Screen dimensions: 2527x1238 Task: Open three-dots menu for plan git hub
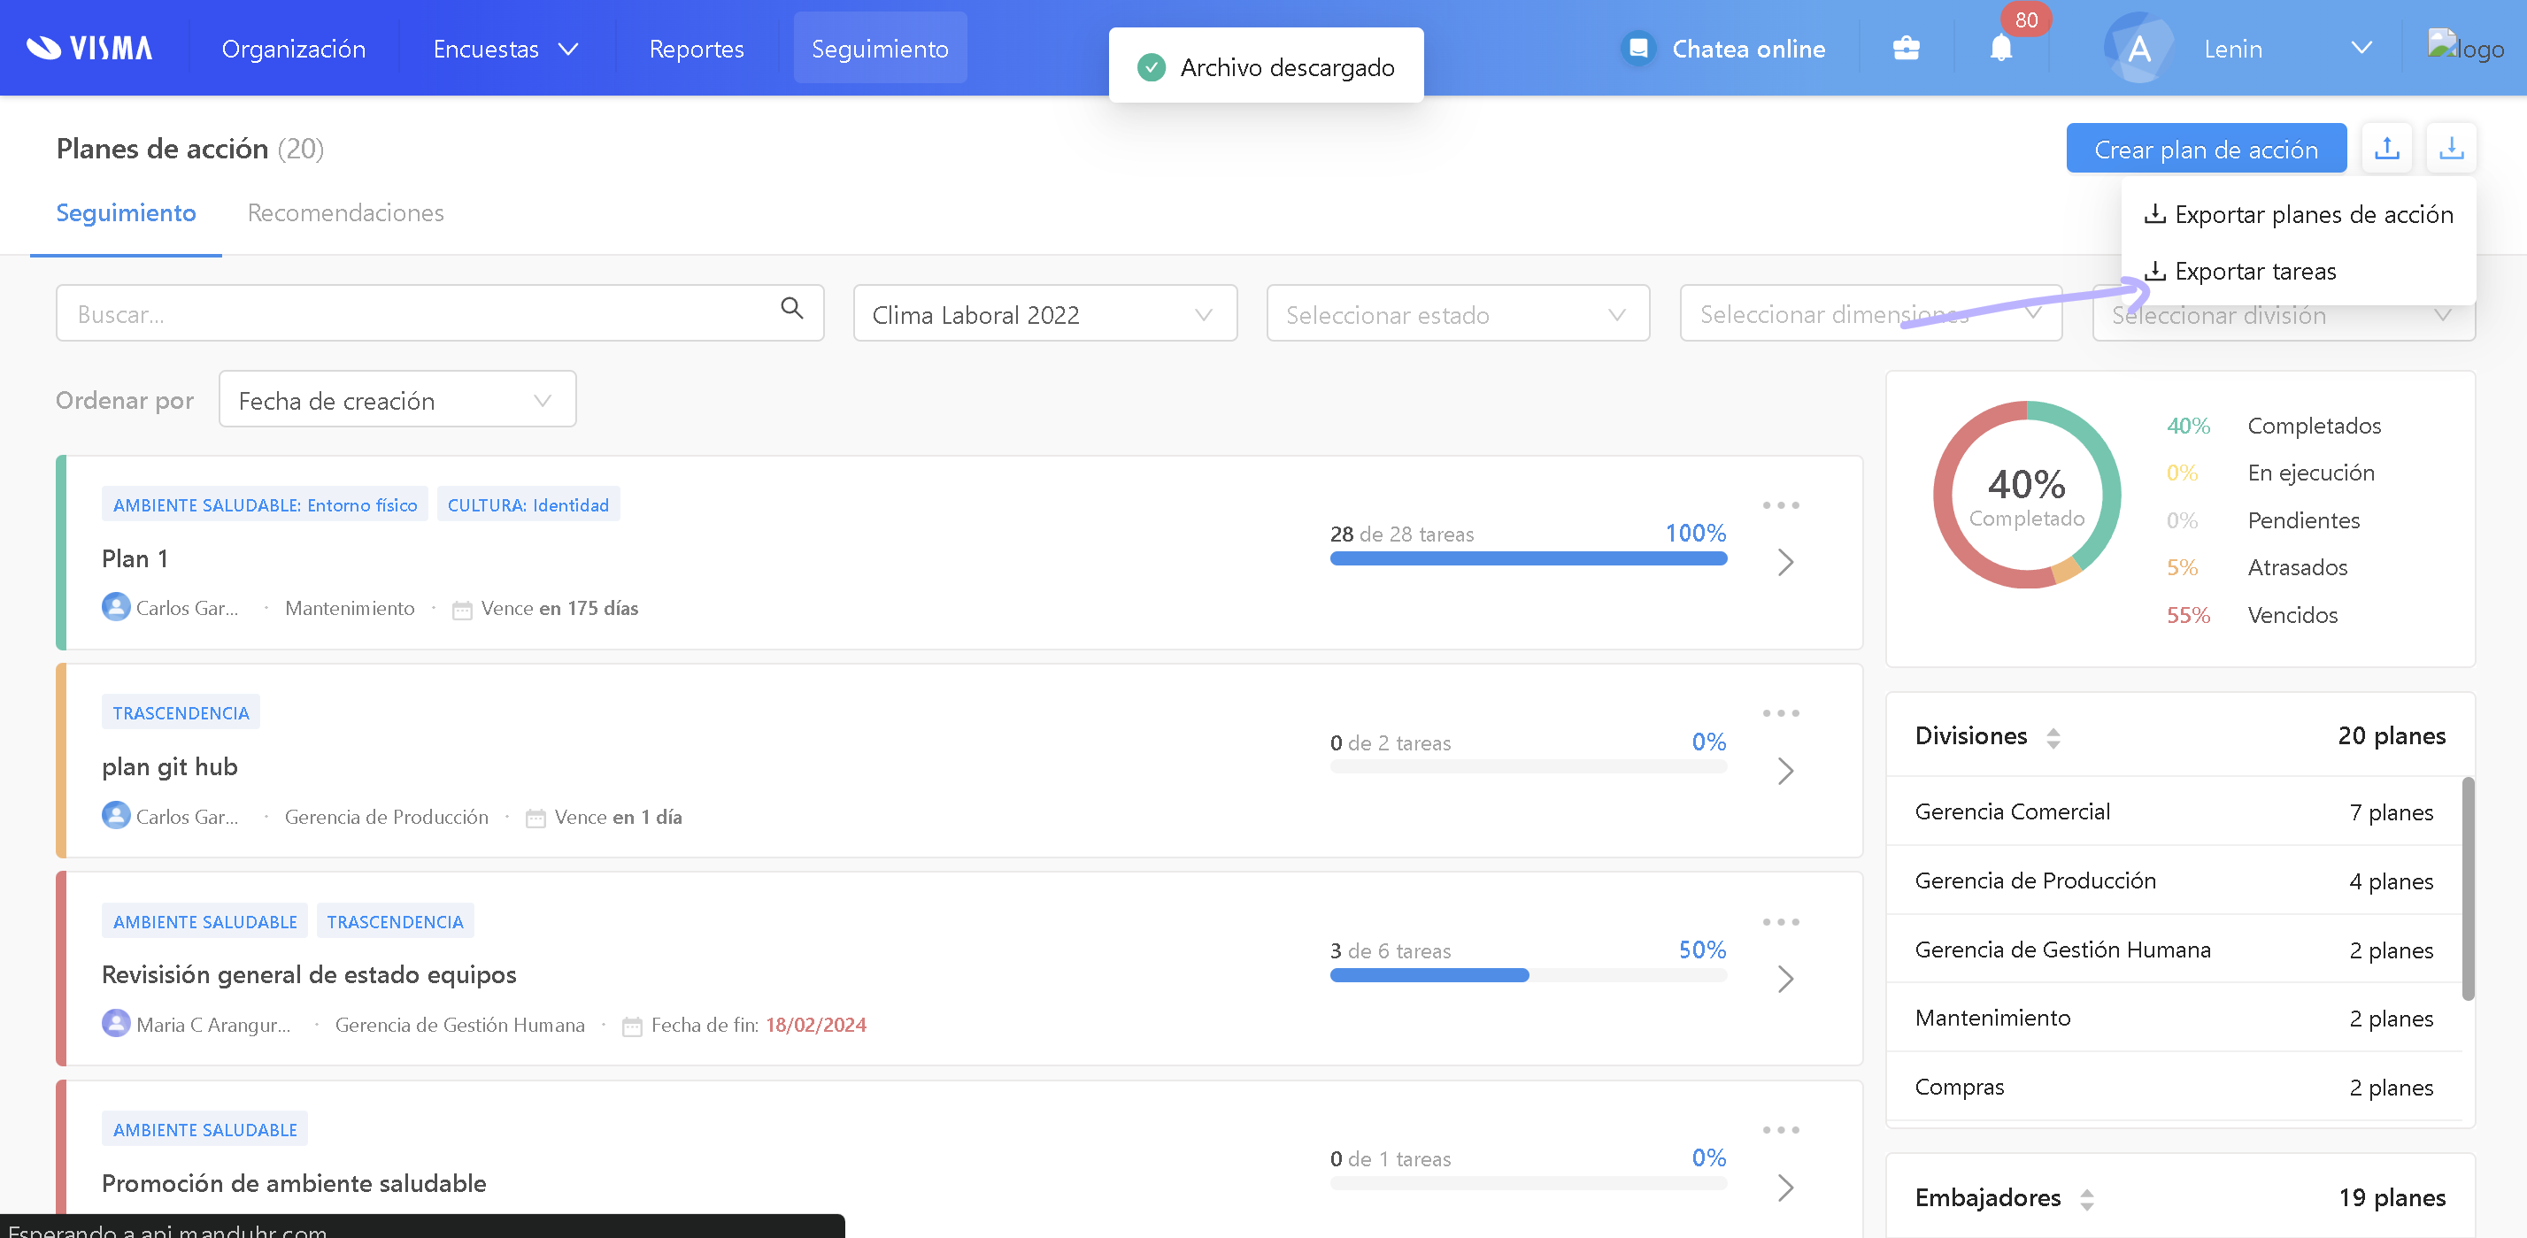[x=1781, y=713]
